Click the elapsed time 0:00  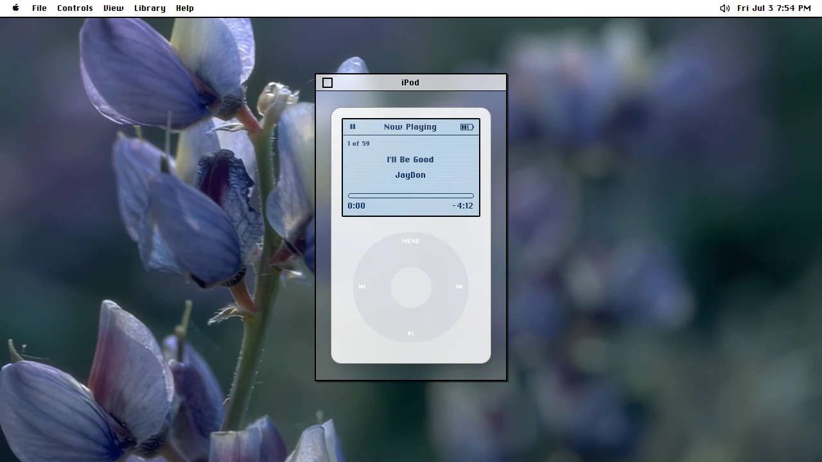pyautogui.click(x=356, y=206)
